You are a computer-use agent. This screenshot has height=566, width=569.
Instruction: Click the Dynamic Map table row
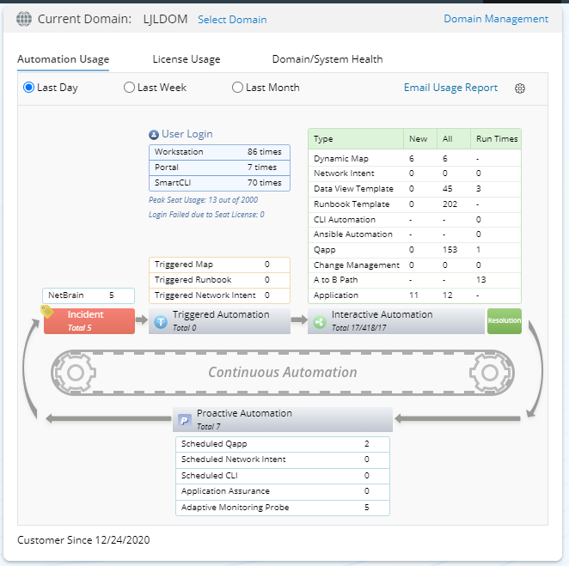coord(415,158)
